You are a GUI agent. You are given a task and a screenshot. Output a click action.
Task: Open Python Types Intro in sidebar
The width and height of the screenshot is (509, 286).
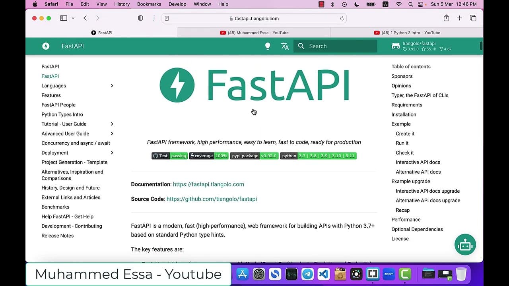(x=62, y=114)
